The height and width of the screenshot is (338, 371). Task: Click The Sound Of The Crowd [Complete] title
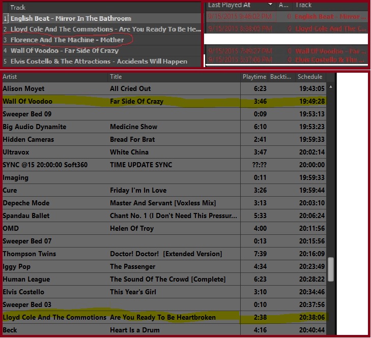(168, 279)
